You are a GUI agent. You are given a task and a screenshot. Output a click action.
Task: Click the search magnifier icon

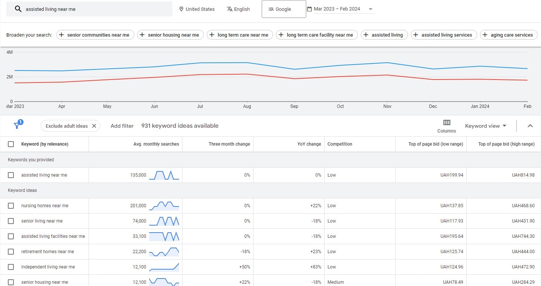tap(18, 9)
